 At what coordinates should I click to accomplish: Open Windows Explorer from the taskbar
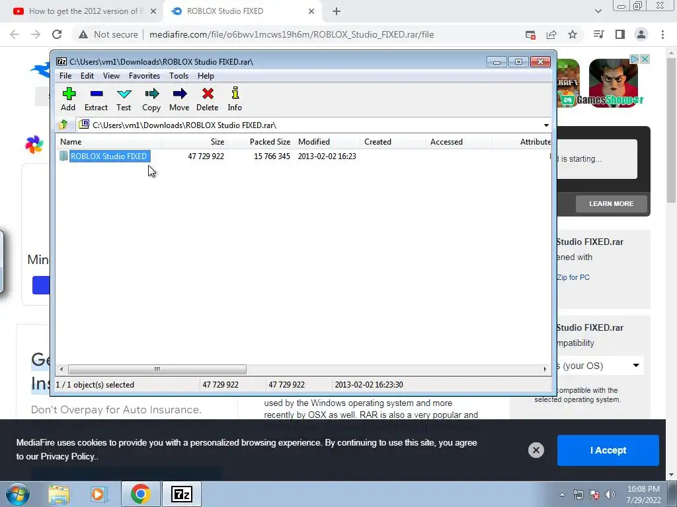[58, 494]
